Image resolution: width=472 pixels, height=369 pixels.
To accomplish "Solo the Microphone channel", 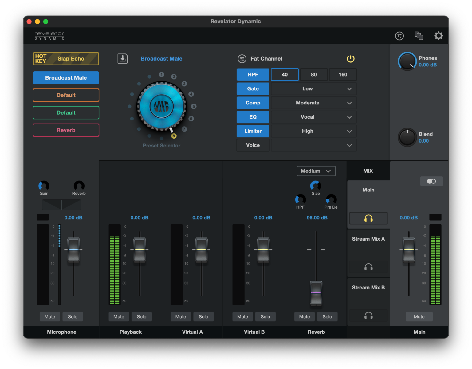I will pyautogui.click(x=73, y=317).
